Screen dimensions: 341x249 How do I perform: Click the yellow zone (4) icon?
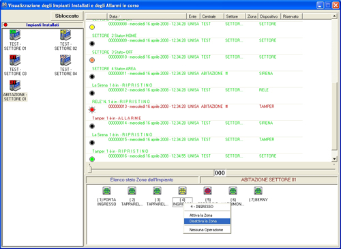pyautogui.click(x=182, y=190)
